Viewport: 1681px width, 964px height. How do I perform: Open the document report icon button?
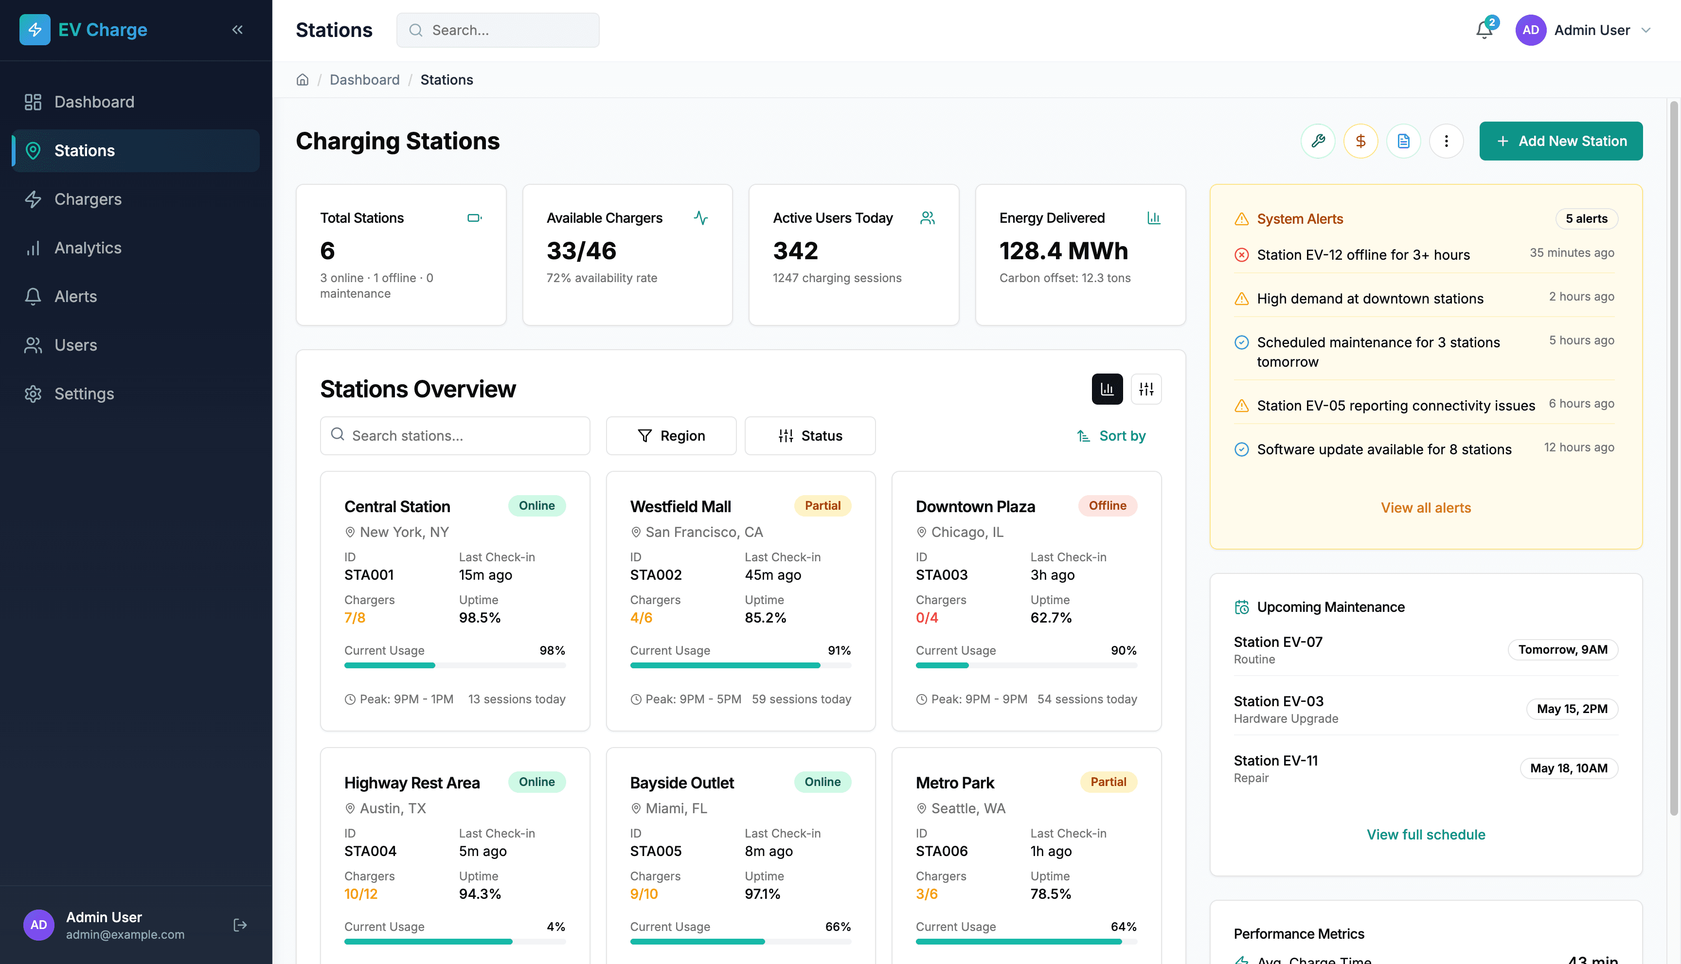tap(1403, 141)
